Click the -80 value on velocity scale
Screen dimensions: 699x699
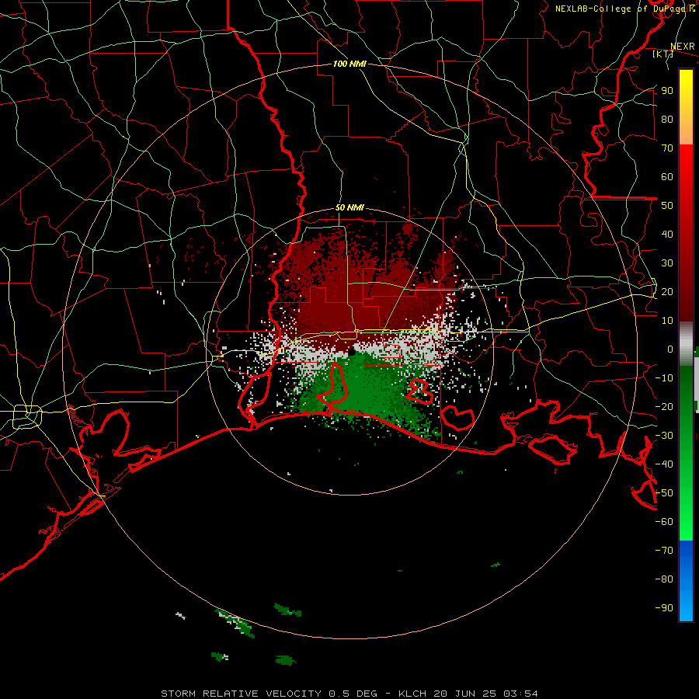pos(664,579)
